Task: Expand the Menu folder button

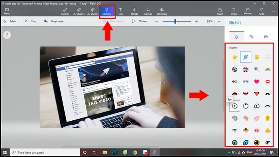Action: click(7, 12)
